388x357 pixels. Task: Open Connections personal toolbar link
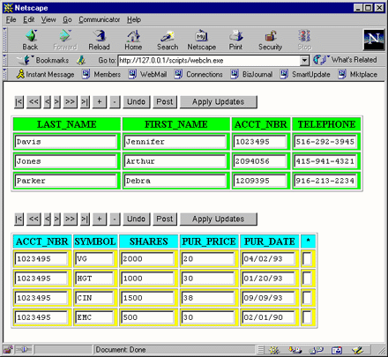pyautogui.click(x=198, y=74)
